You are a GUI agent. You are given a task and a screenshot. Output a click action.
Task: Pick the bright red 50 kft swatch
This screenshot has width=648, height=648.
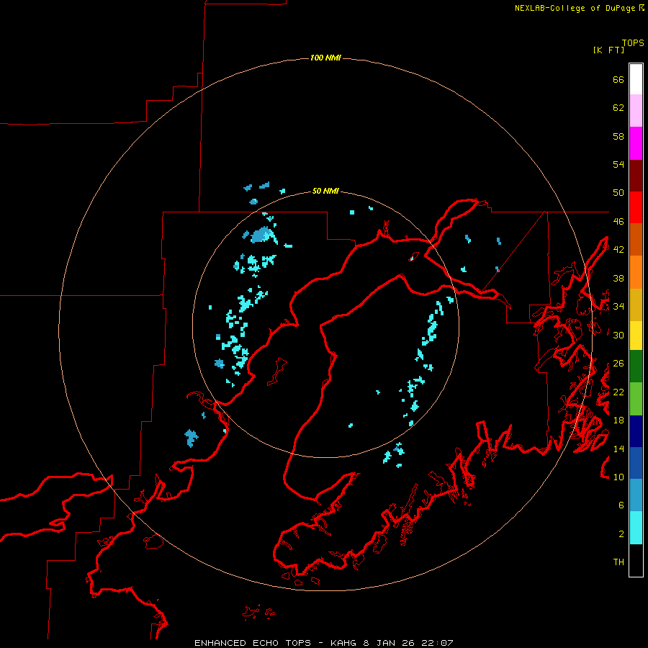coord(636,207)
